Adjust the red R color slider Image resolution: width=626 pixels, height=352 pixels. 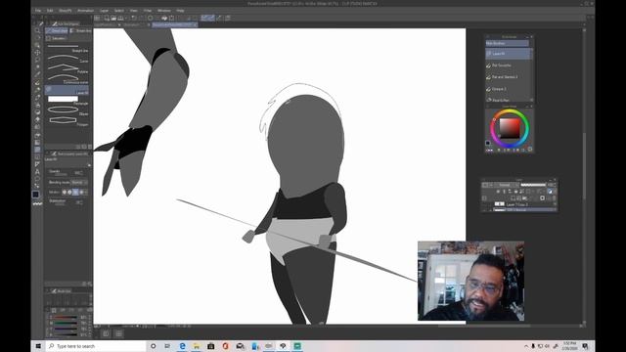tap(66, 318)
